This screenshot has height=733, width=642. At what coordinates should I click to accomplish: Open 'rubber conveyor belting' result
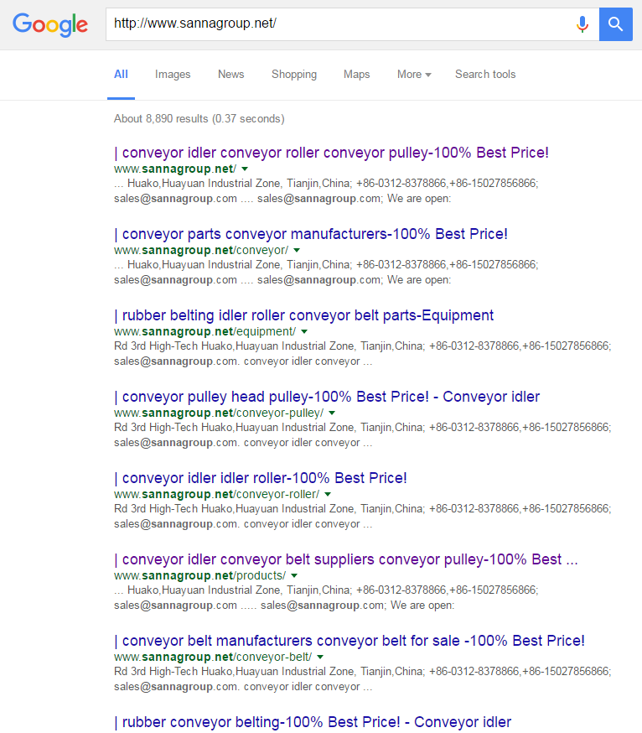(313, 722)
